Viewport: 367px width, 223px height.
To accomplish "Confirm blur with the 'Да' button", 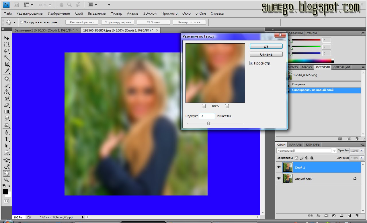I will [x=266, y=46].
